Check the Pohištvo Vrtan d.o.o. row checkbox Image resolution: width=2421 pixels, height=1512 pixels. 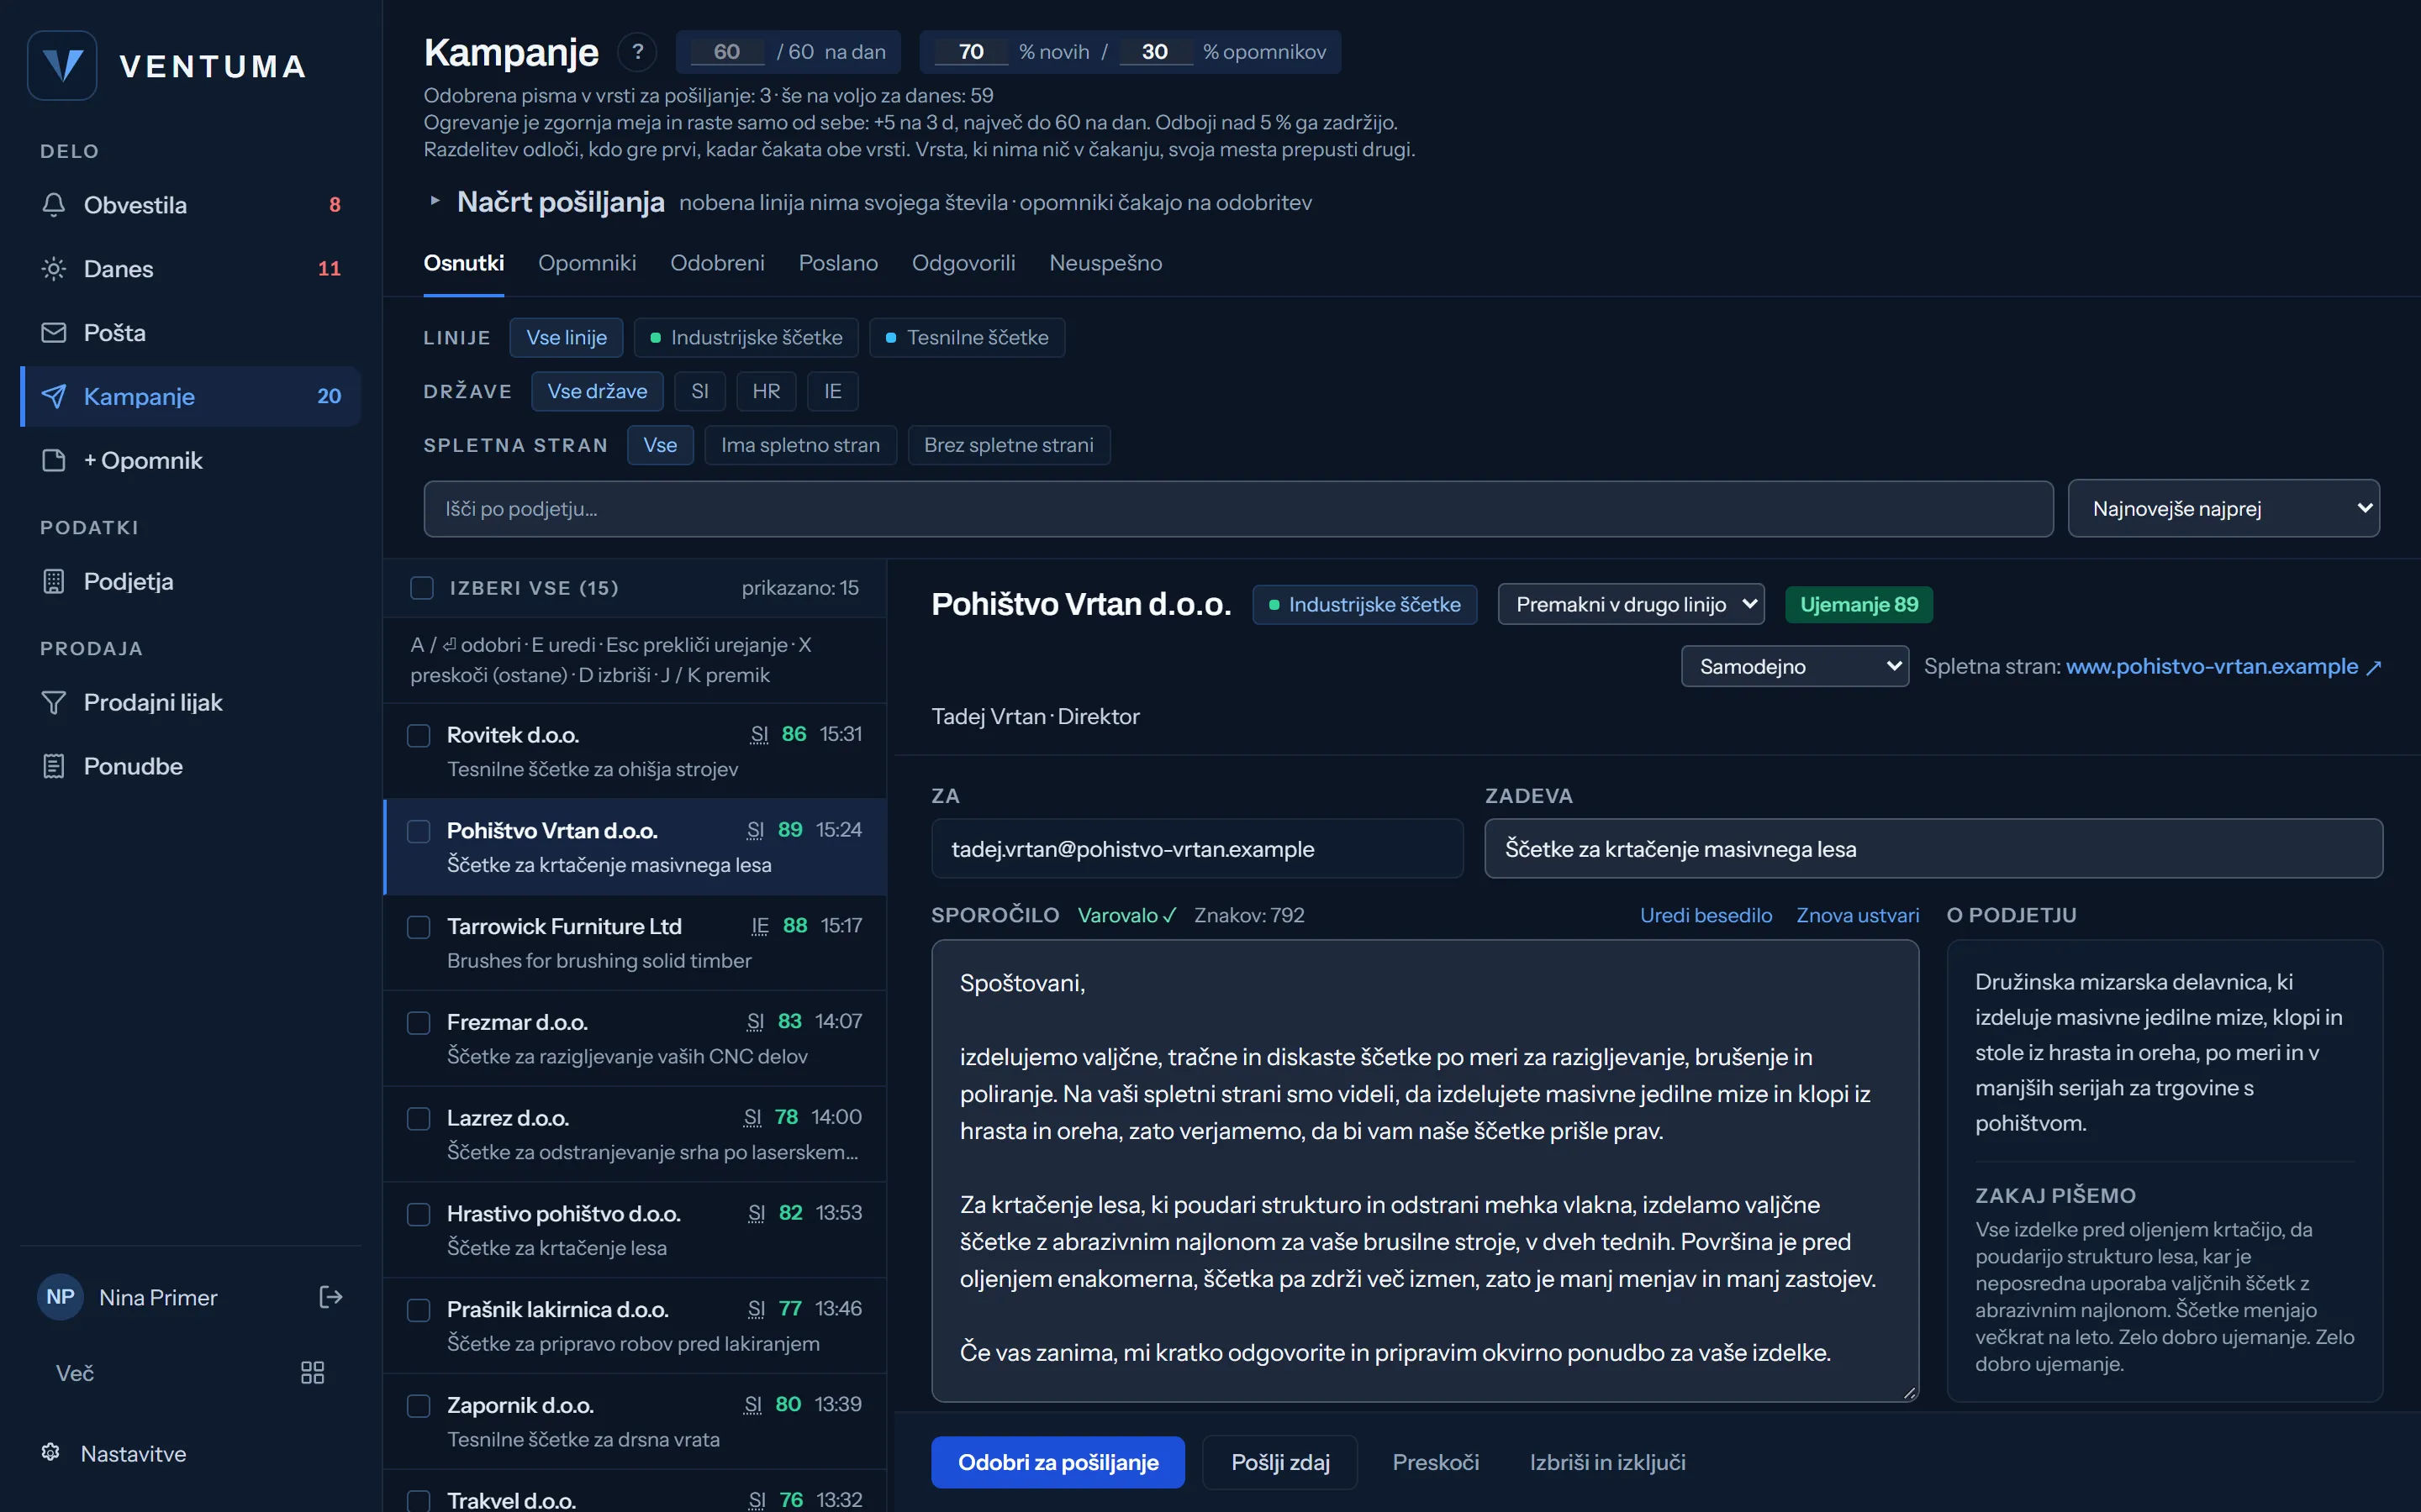(419, 832)
